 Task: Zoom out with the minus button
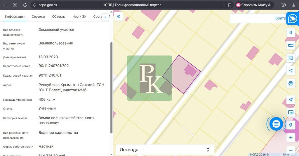[291, 148]
